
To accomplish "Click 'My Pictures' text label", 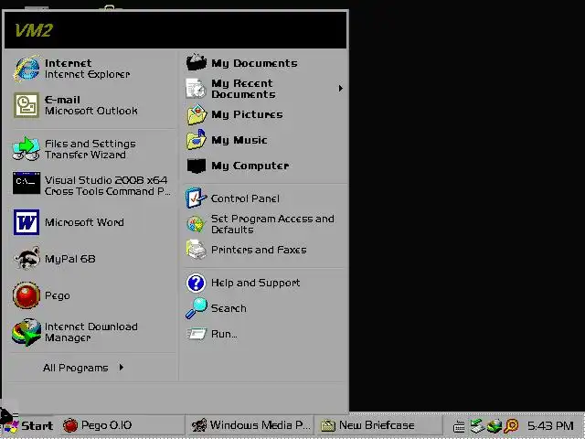I will 247,114.
